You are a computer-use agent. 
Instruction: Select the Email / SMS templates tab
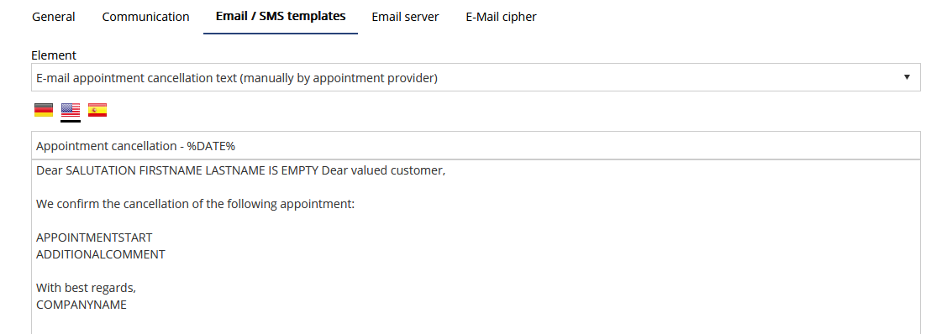pyautogui.click(x=281, y=17)
